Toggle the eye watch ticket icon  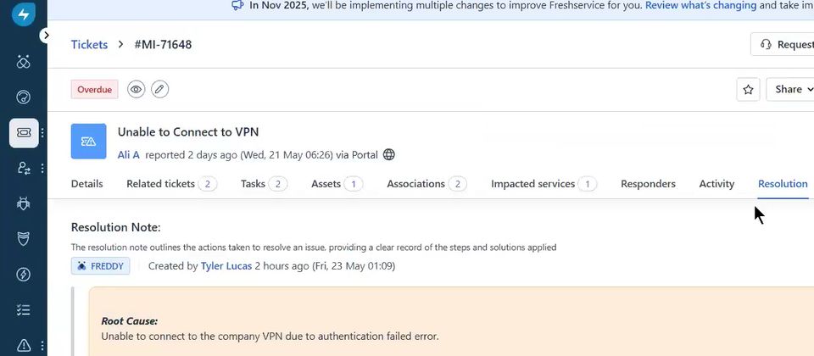[x=136, y=89]
